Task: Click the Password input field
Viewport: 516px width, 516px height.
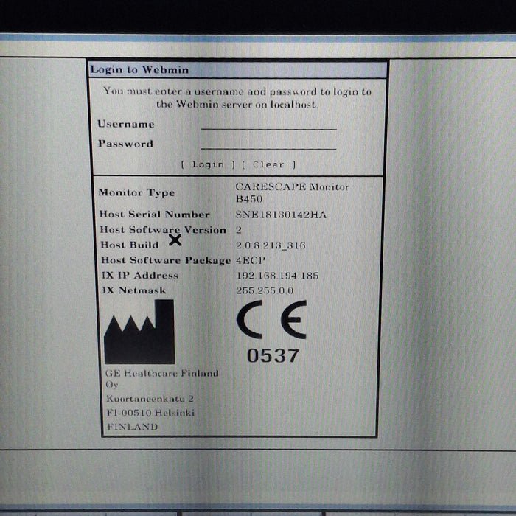Action: 268,144
